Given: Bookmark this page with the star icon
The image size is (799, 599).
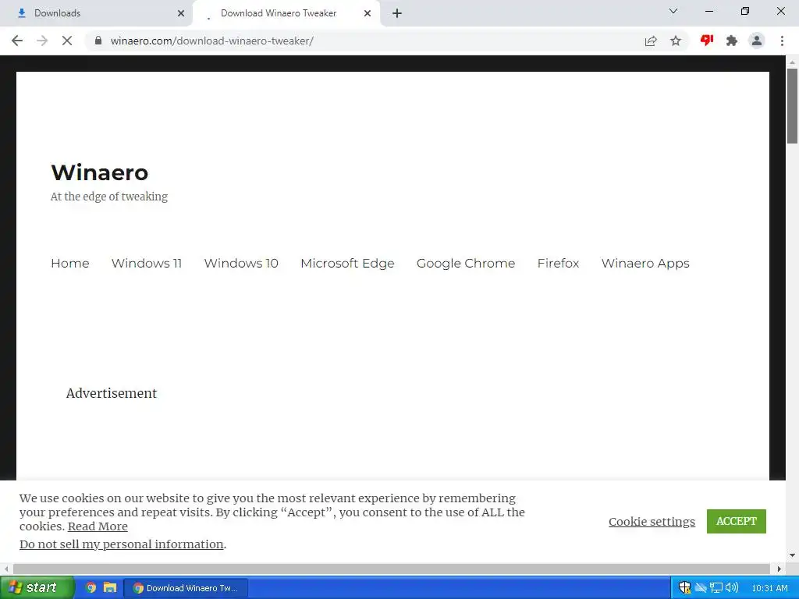Looking at the screenshot, I should pos(676,41).
